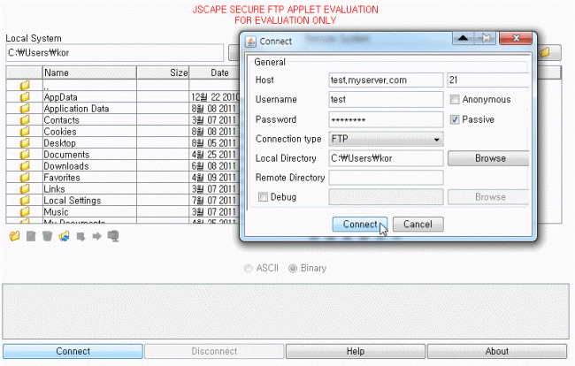Screen dimensions: 575x366
Task: Click the Size column header
Action: coord(178,72)
